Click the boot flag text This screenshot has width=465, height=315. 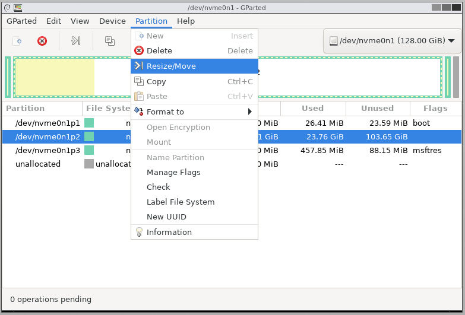[x=421, y=123]
